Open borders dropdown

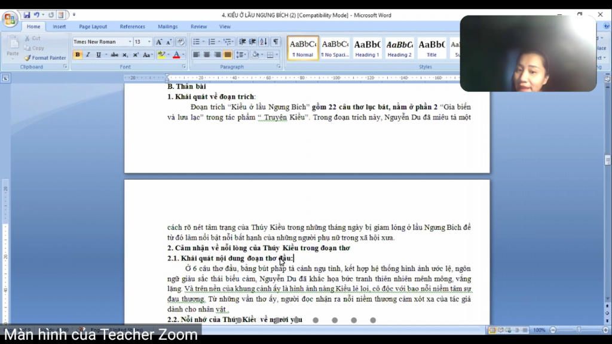coord(277,54)
